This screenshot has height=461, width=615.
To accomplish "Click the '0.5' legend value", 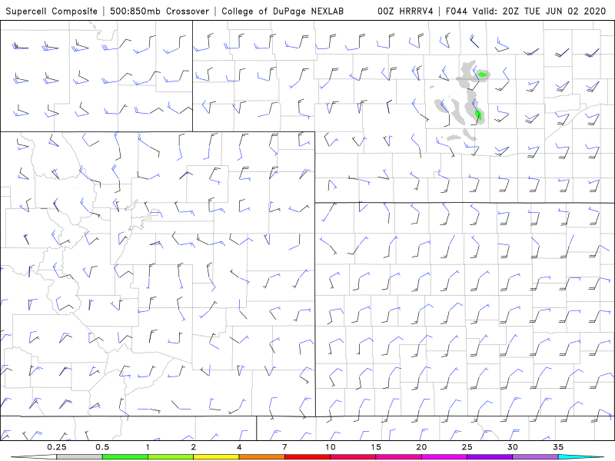I will pos(102,447).
